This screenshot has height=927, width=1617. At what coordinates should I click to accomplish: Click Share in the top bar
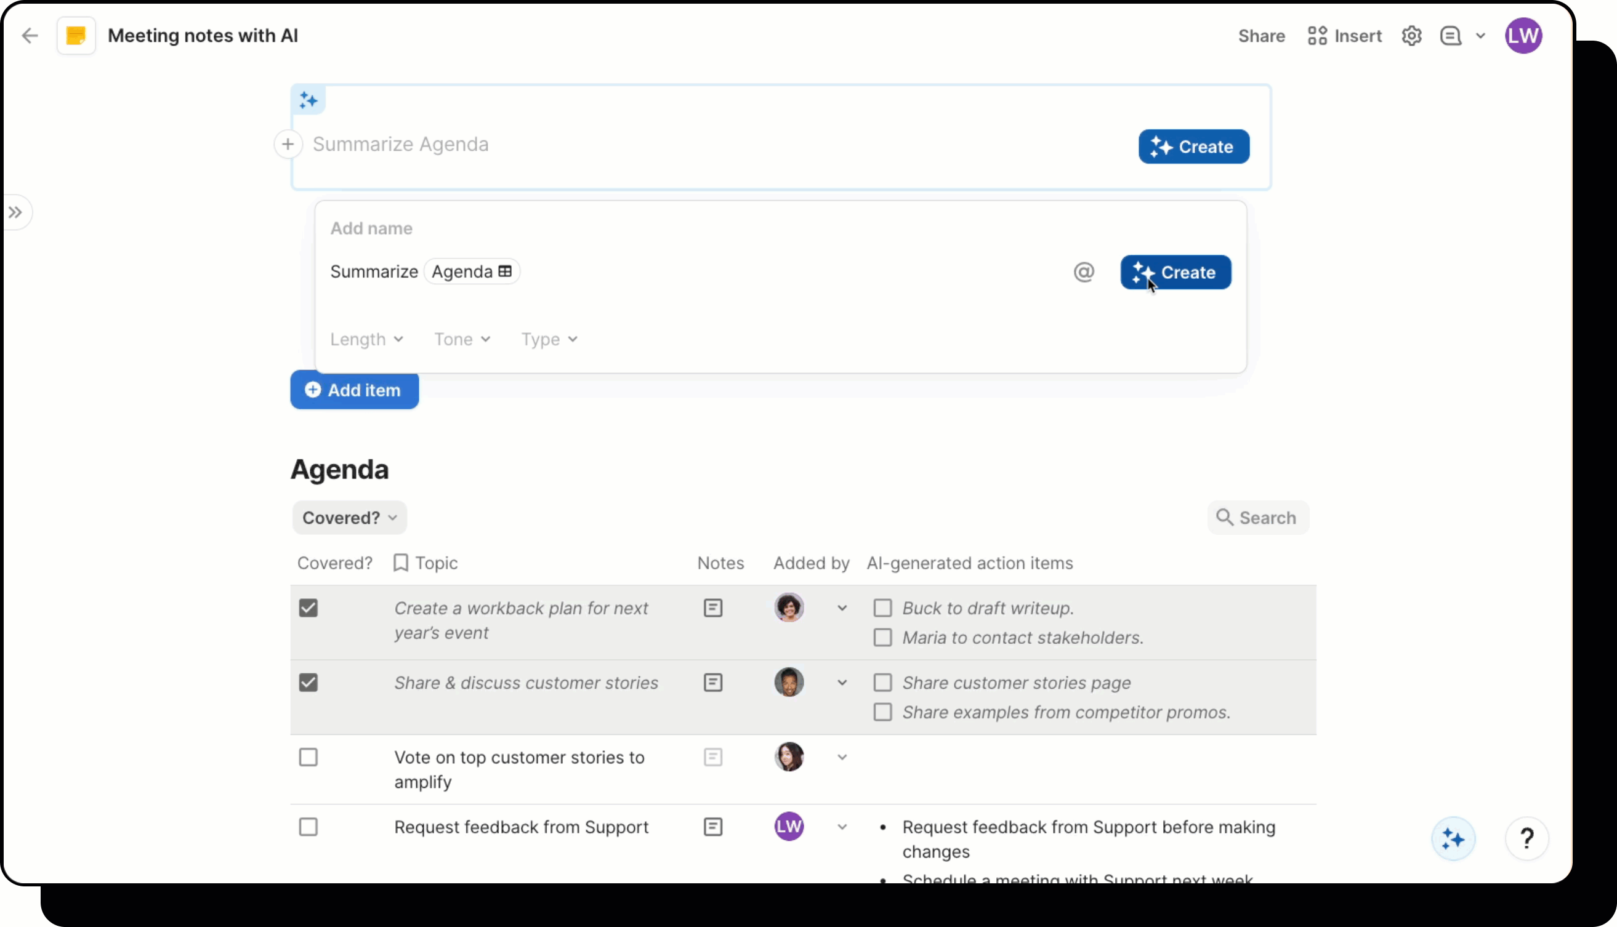click(x=1261, y=36)
